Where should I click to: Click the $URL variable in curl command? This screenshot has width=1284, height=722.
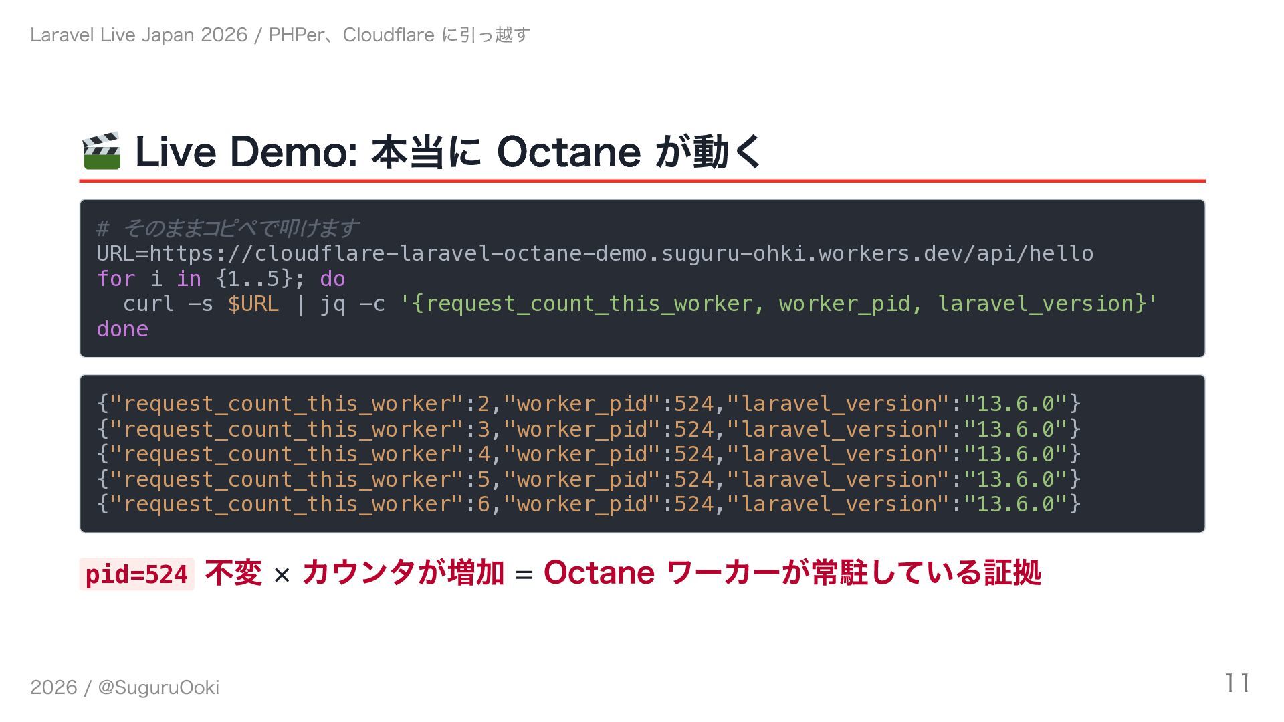(253, 304)
